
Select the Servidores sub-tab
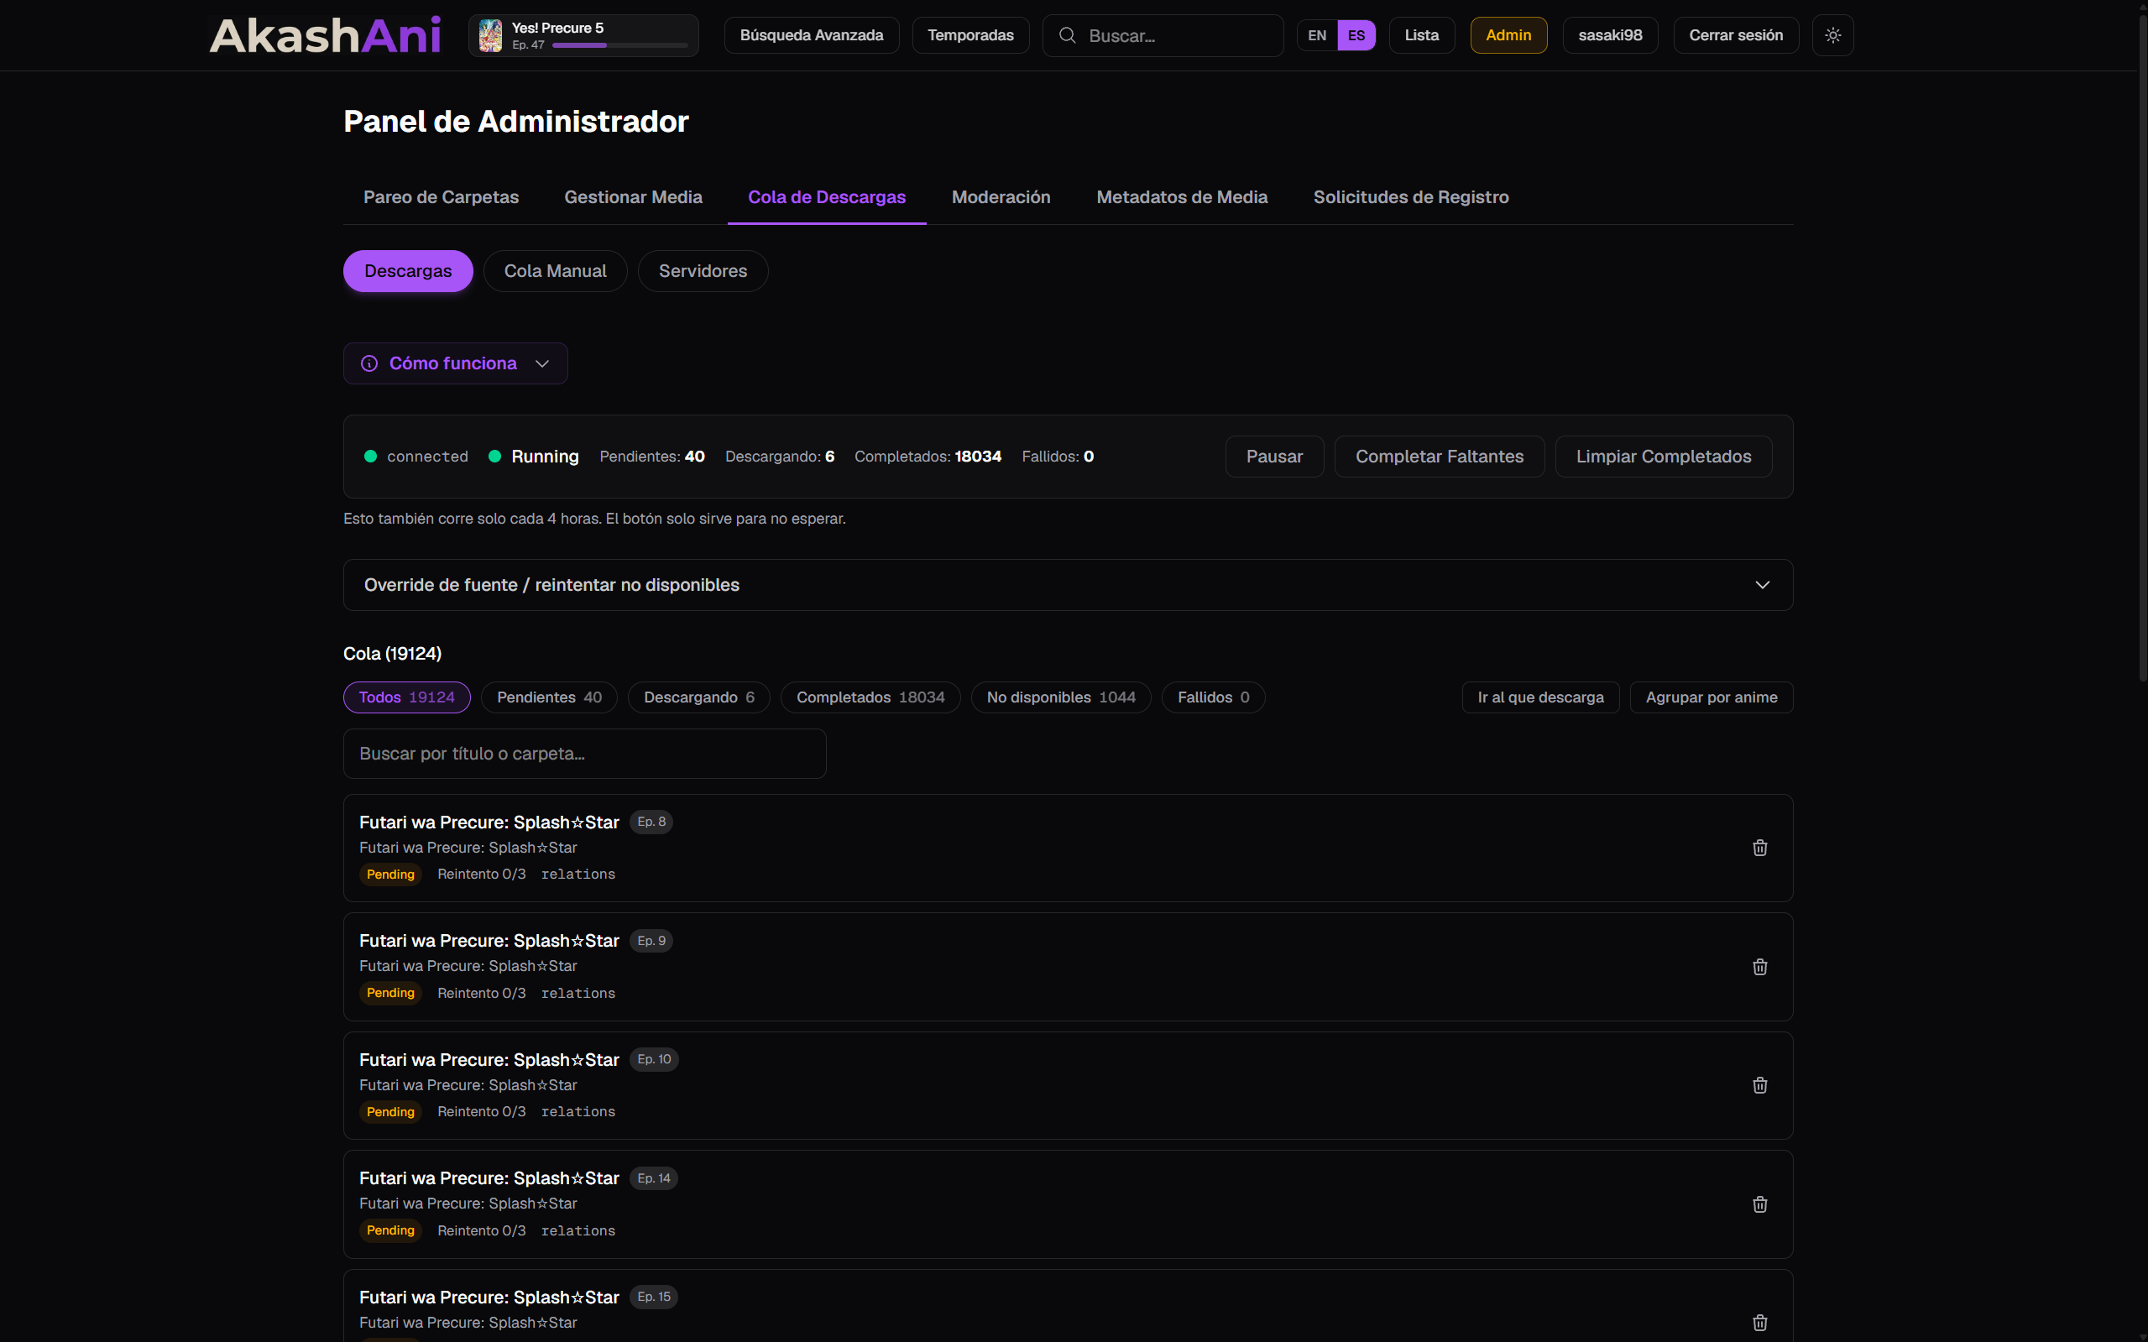[x=702, y=271]
